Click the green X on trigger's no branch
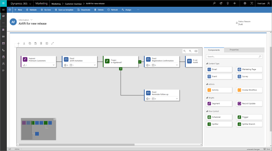 tap(121, 69)
